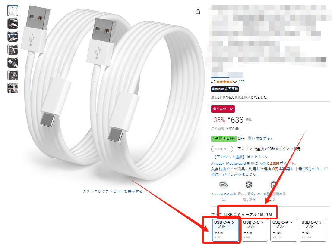335x244 pixels.
Task: Click the info icon beside reference price
Action: [x=237, y=129]
